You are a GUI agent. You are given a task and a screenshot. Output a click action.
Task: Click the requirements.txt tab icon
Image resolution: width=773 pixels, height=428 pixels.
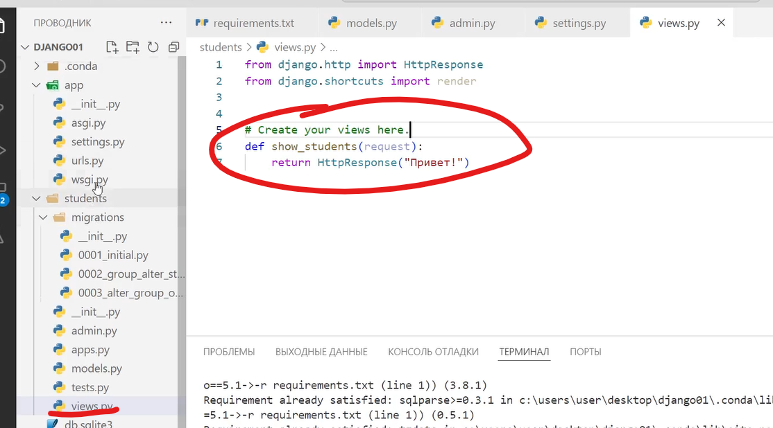click(202, 23)
